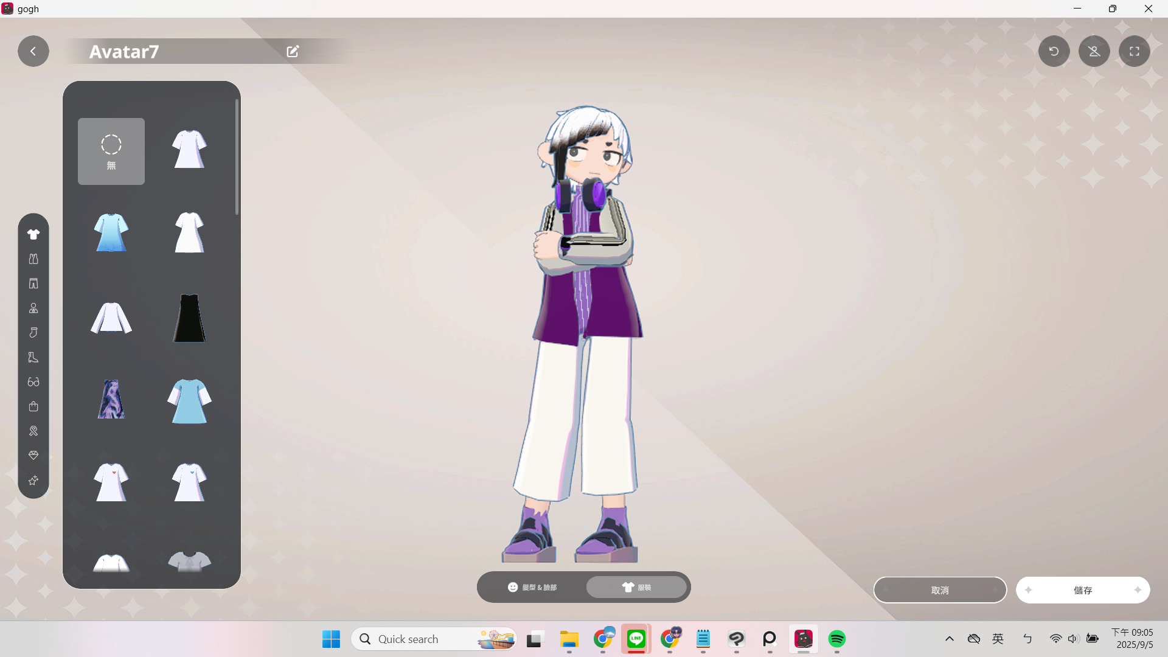Switch to the 服裝 clothing tab
Screen dimensions: 1168x657
(x=636, y=587)
